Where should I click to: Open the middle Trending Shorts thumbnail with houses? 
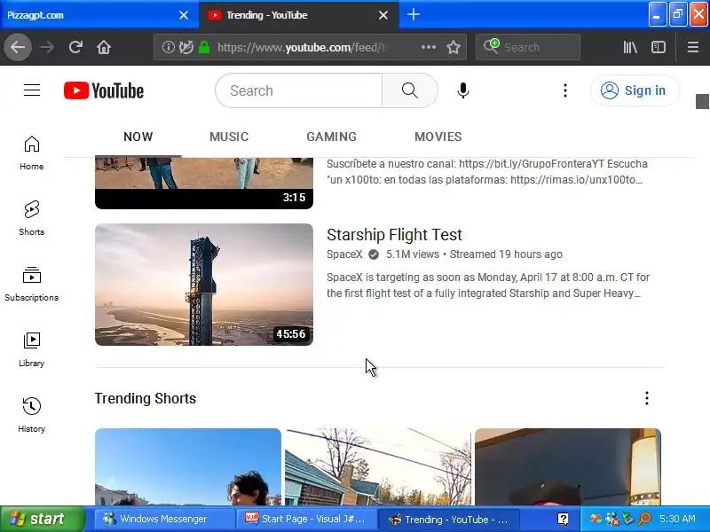pos(378,467)
